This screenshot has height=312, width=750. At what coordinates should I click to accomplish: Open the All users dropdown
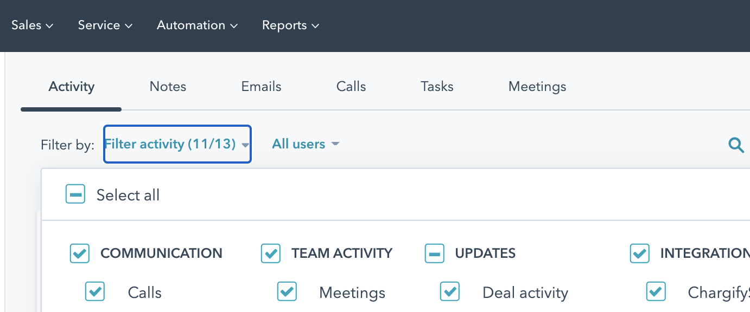coord(306,144)
